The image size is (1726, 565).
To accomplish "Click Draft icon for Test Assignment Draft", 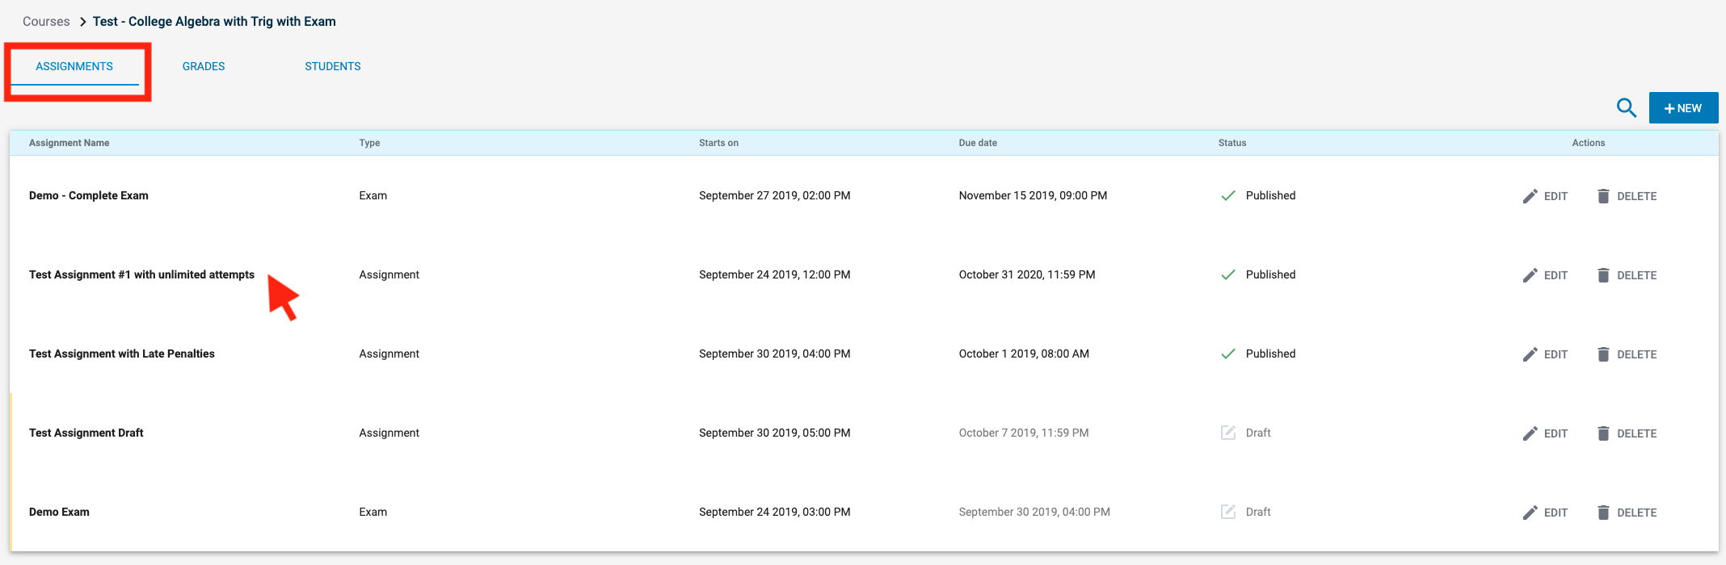I will (x=1228, y=433).
